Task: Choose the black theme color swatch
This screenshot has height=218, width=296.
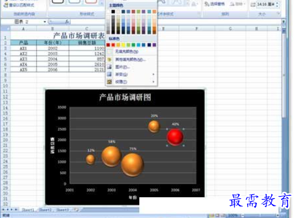Action: [113, 12]
